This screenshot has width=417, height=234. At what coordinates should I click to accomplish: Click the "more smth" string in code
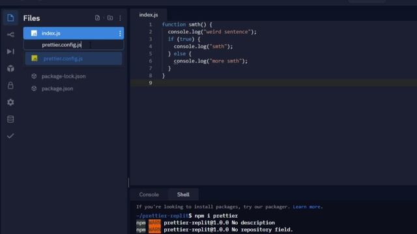coord(225,61)
